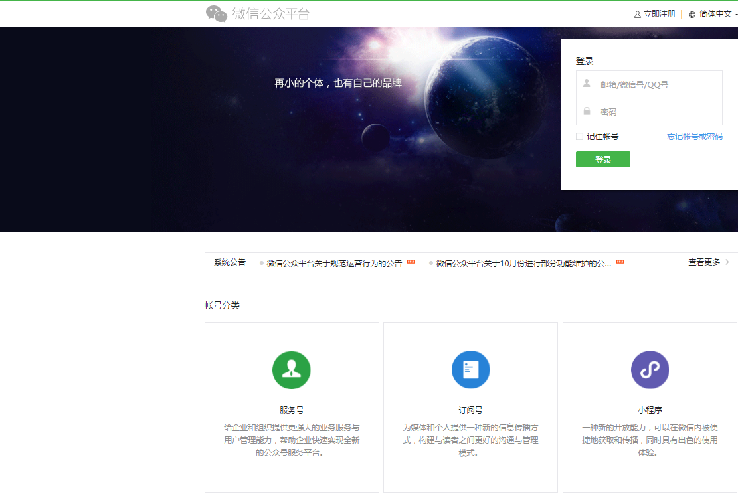738x496 pixels.
Task: Click the blue 订阅号 subscription account icon
Action: (x=471, y=370)
